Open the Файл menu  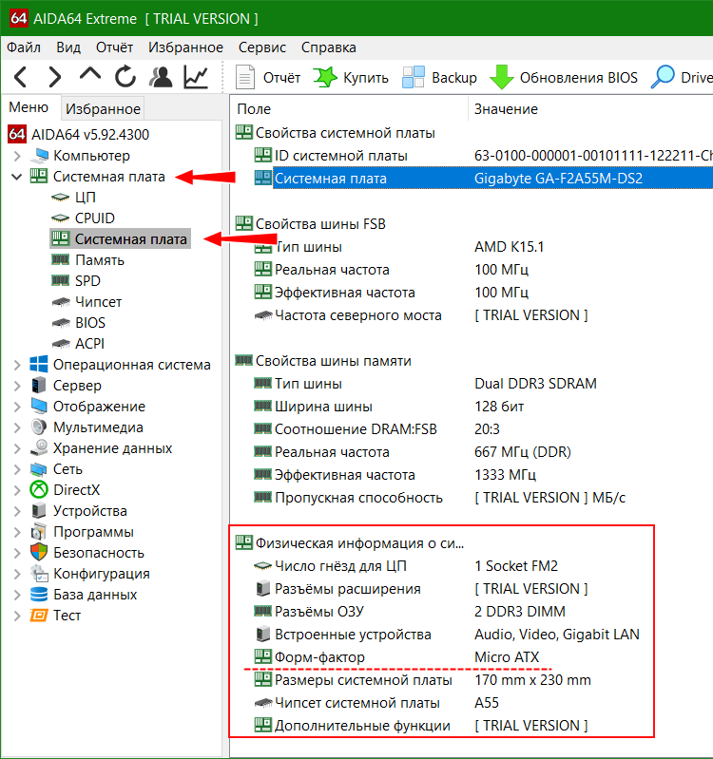coord(24,47)
